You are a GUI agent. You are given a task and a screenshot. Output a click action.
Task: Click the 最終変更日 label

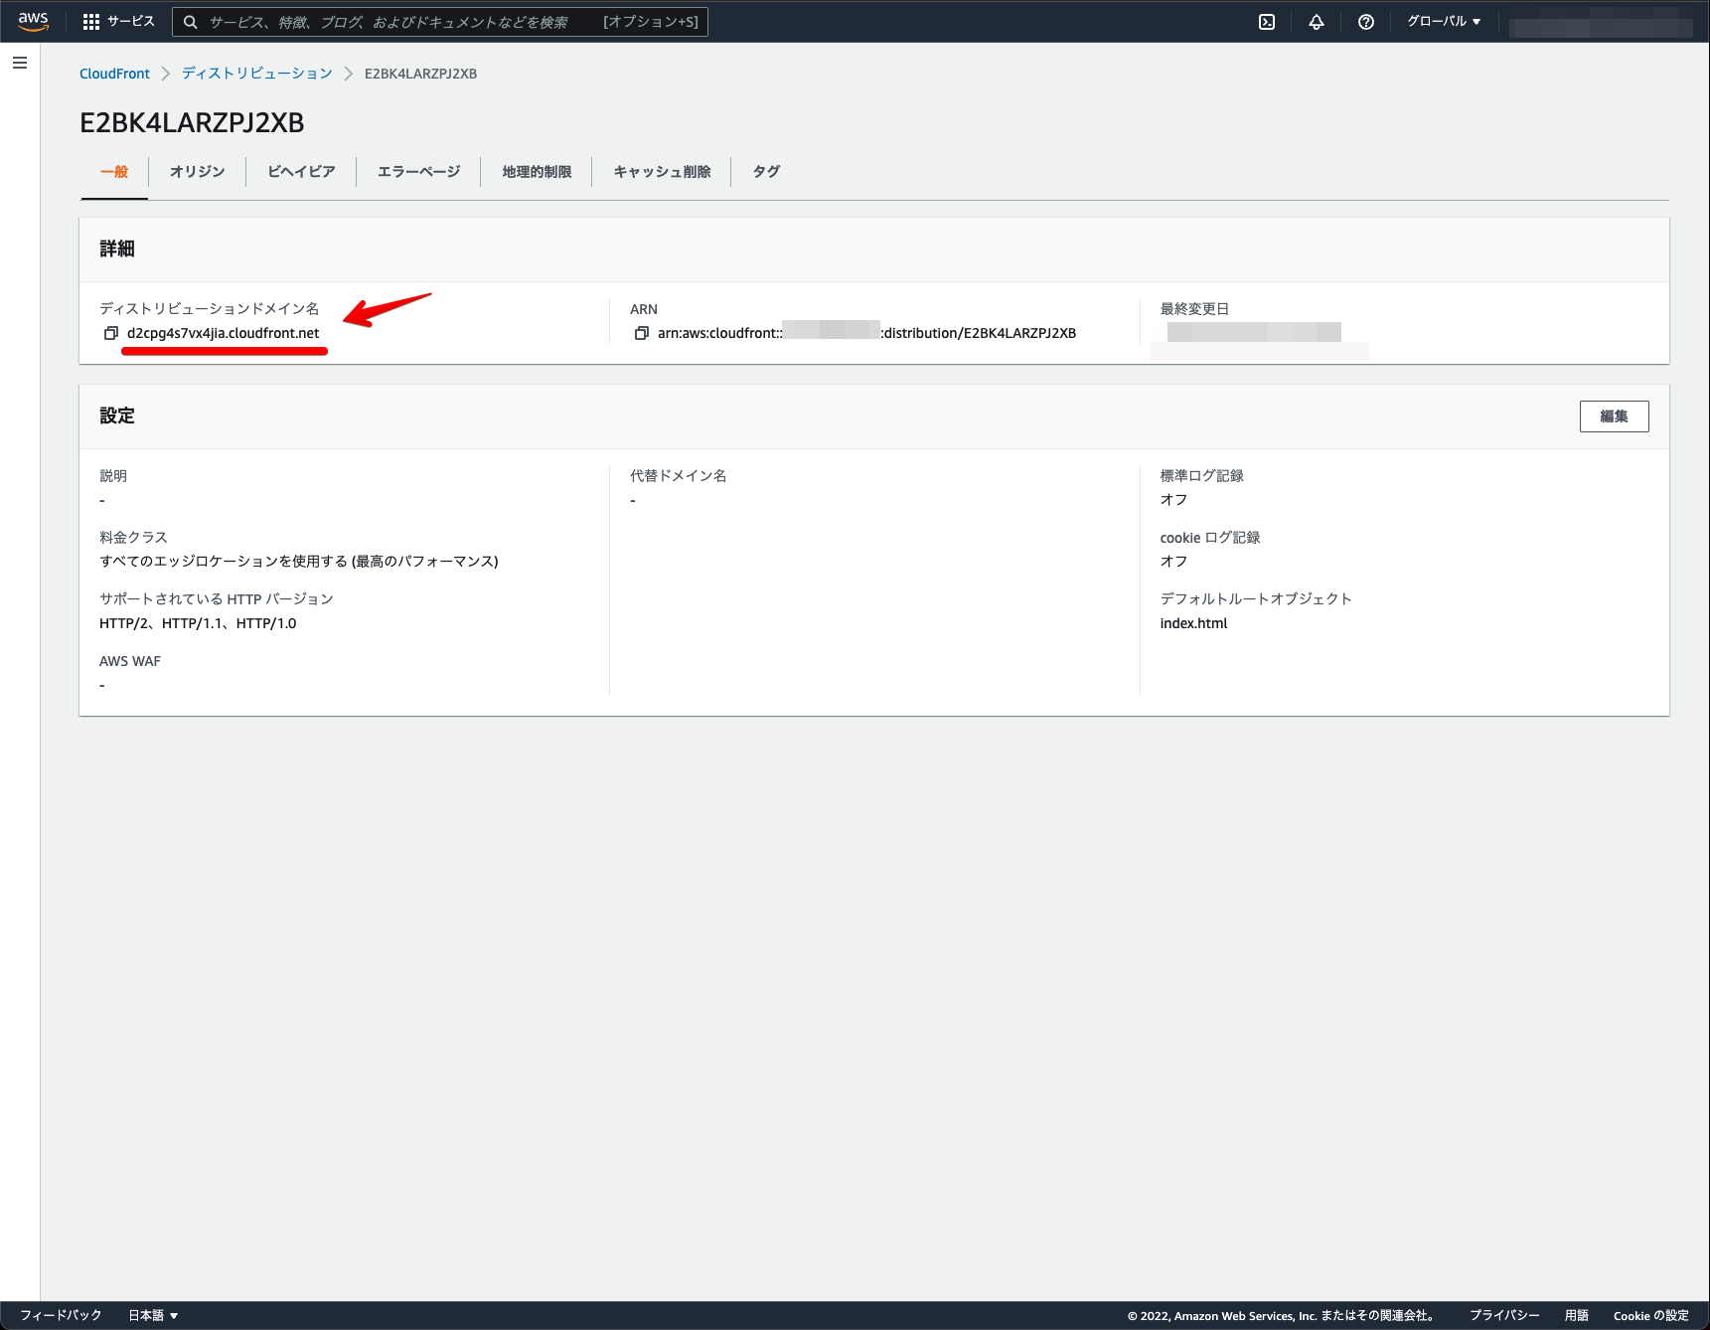coord(1194,309)
